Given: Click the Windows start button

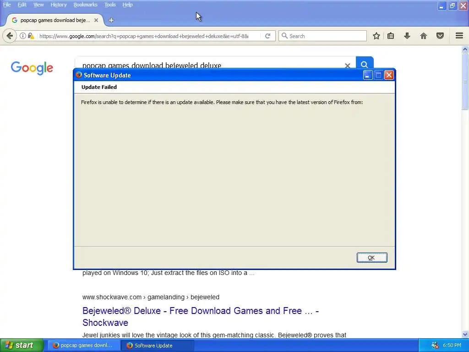Looking at the screenshot, I should [x=22, y=346].
